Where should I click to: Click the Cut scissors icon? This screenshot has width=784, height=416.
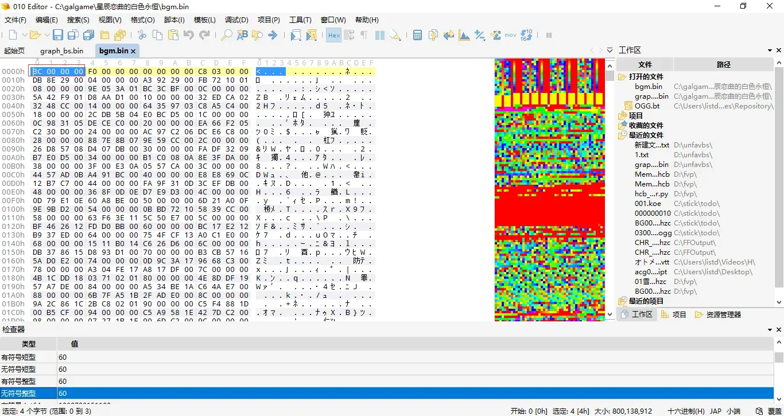point(142,36)
